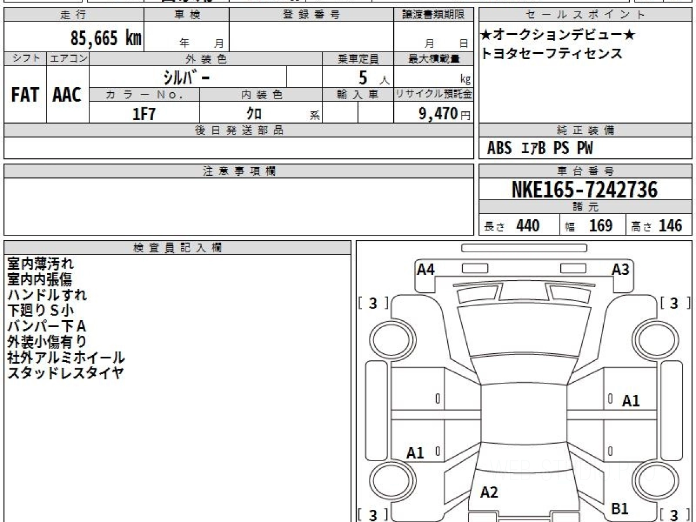
Task: Click the A3 damage mark on diagram
Action: point(621,269)
